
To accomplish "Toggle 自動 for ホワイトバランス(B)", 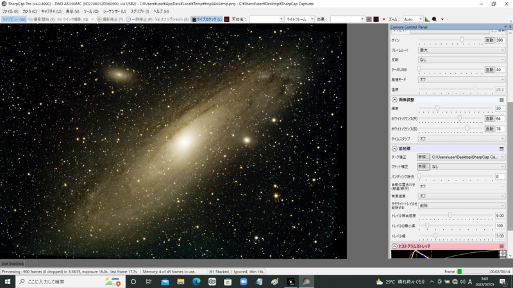I will pos(489,129).
